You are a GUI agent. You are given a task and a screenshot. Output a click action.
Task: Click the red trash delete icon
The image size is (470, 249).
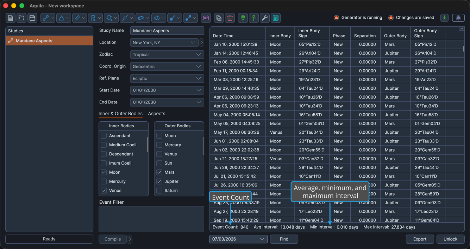coord(230,18)
